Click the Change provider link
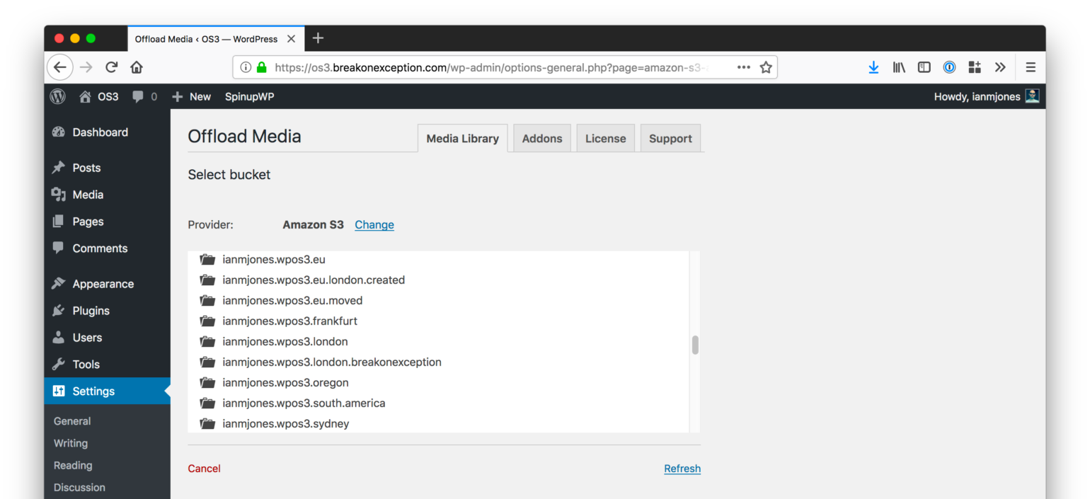 [x=374, y=225]
